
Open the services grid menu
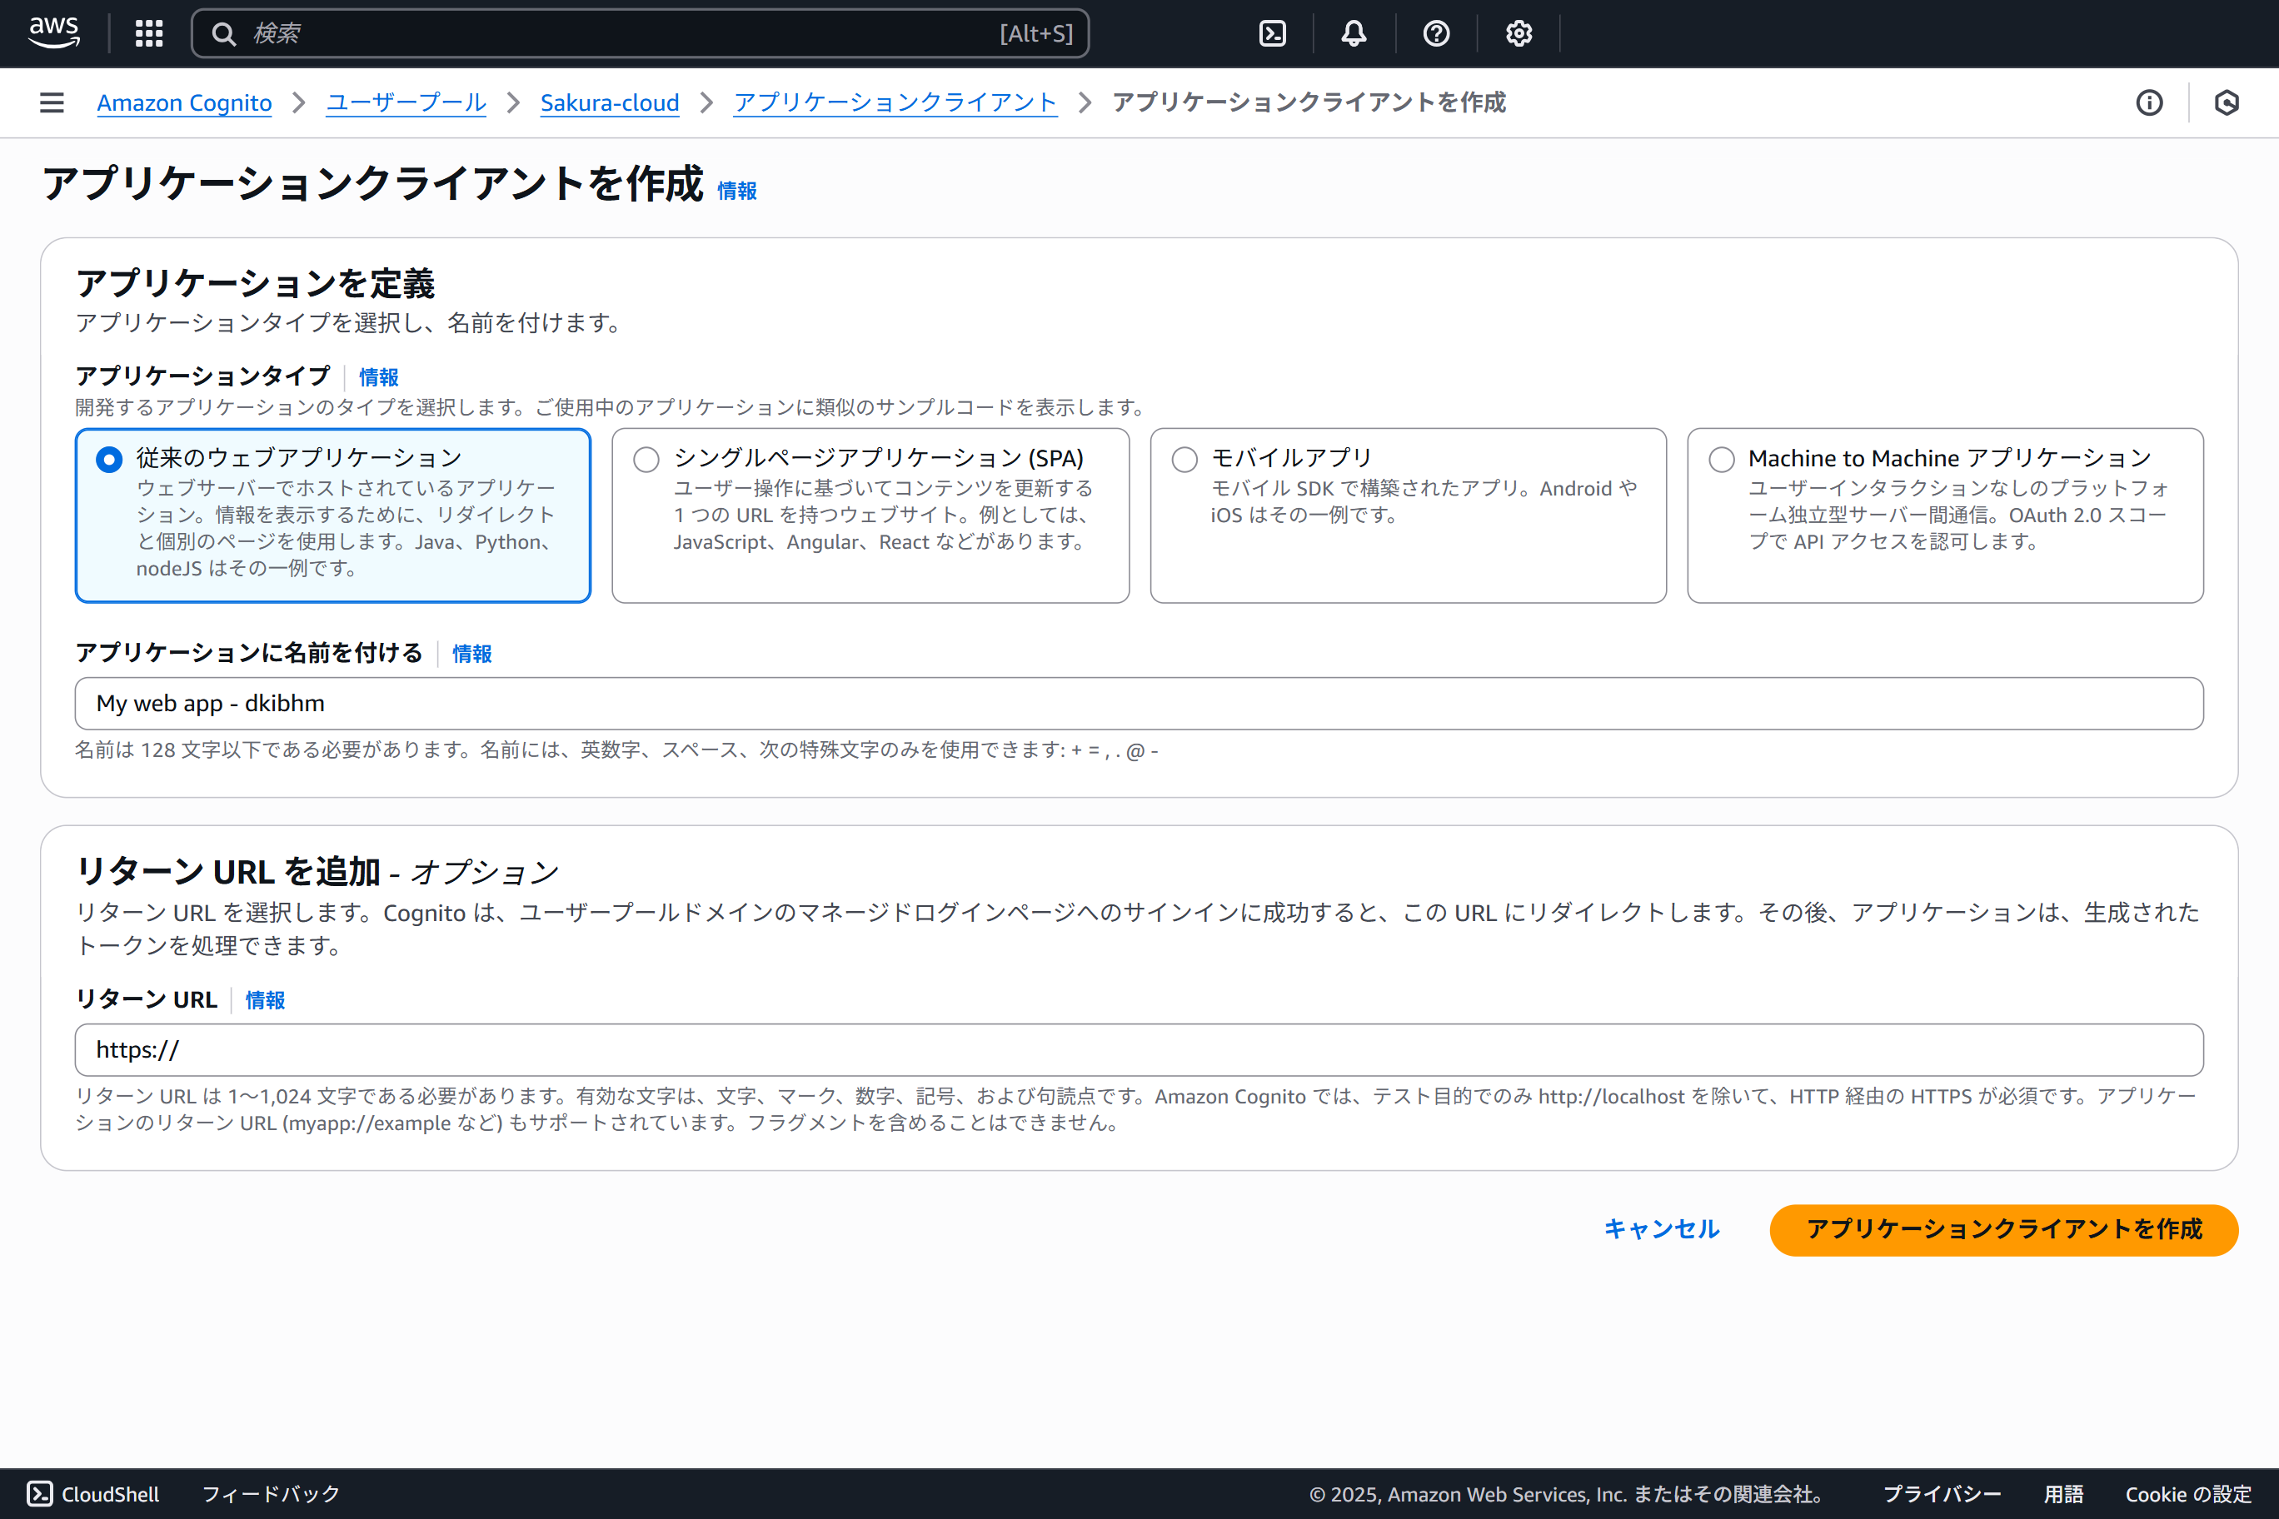tap(149, 34)
